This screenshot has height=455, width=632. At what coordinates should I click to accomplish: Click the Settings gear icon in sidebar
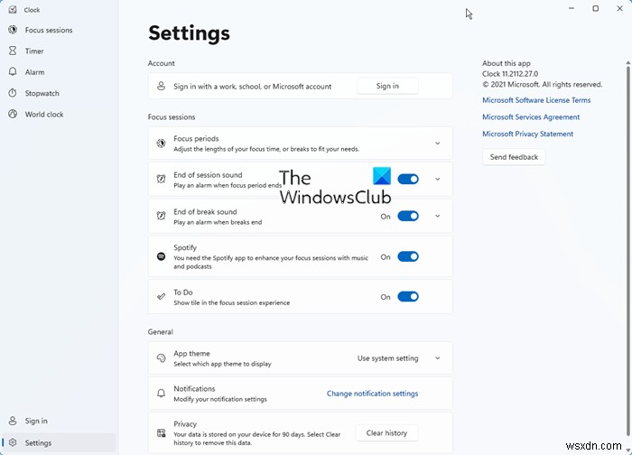[x=13, y=442]
